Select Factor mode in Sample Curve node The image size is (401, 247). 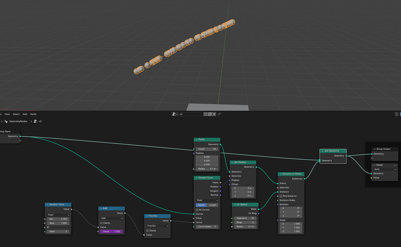pos(201,205)
